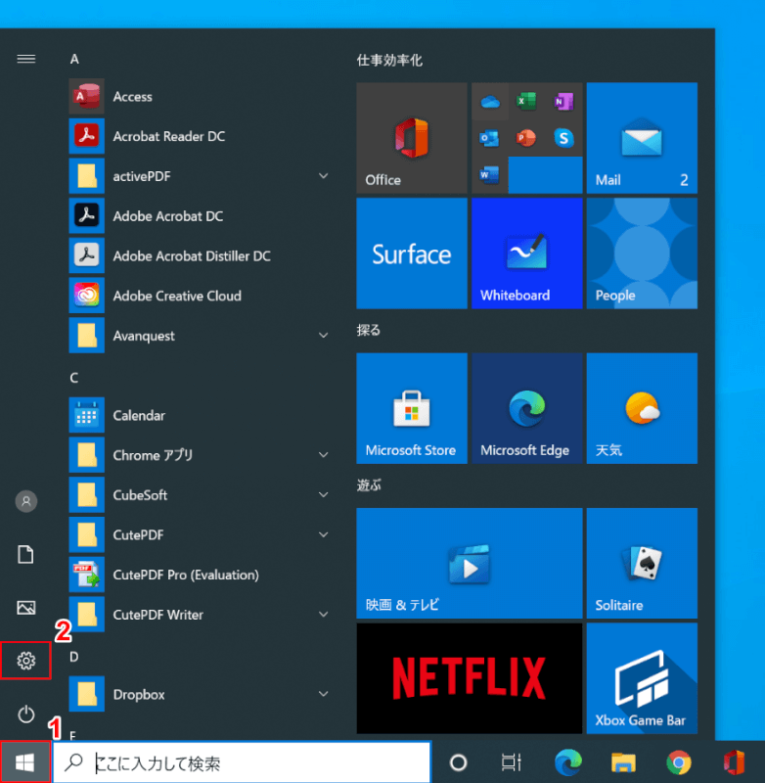Open Task View on the taskbar

coord(512,762)
